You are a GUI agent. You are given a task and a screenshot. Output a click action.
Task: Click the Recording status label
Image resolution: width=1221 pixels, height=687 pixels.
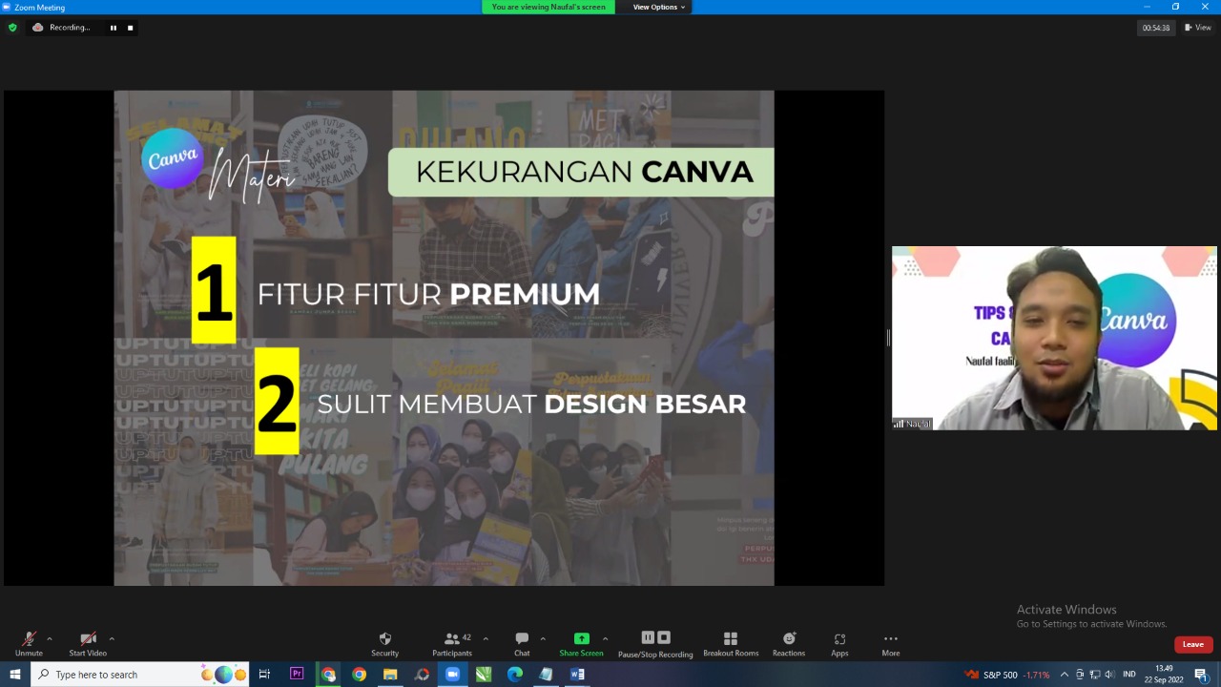tap(70, 28)
